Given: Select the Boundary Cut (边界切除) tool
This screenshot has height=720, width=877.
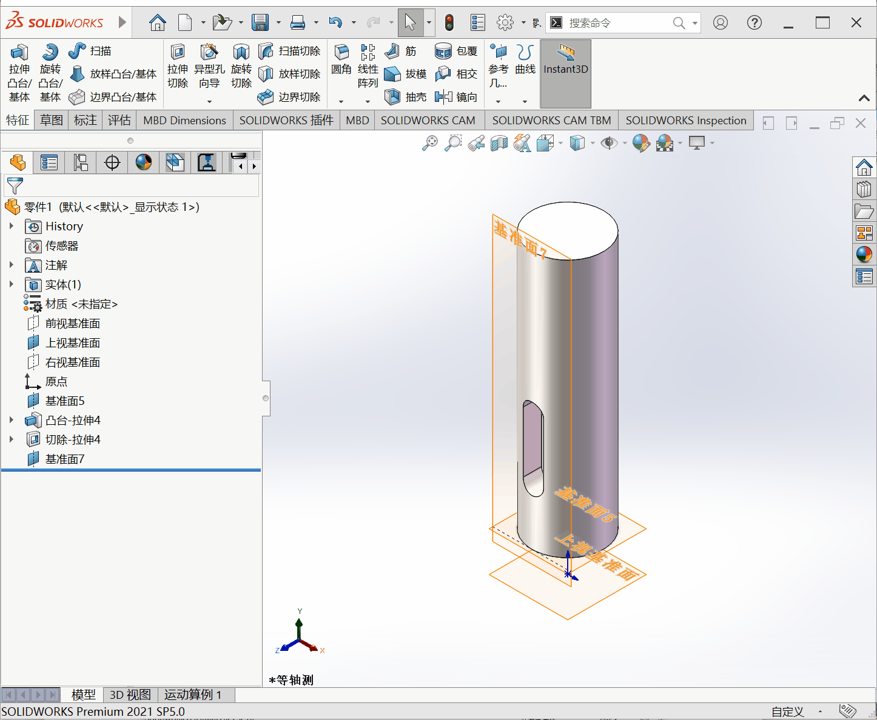Looking at the screenshot, I should [289, 97].
